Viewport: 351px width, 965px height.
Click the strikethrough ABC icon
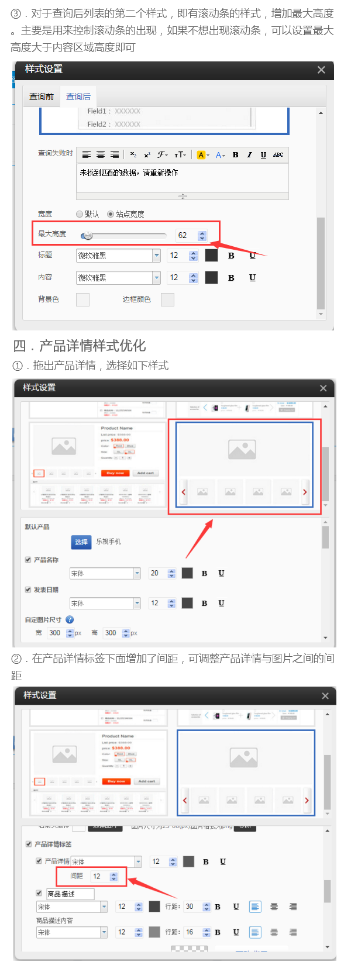click(x=278, y=155)
